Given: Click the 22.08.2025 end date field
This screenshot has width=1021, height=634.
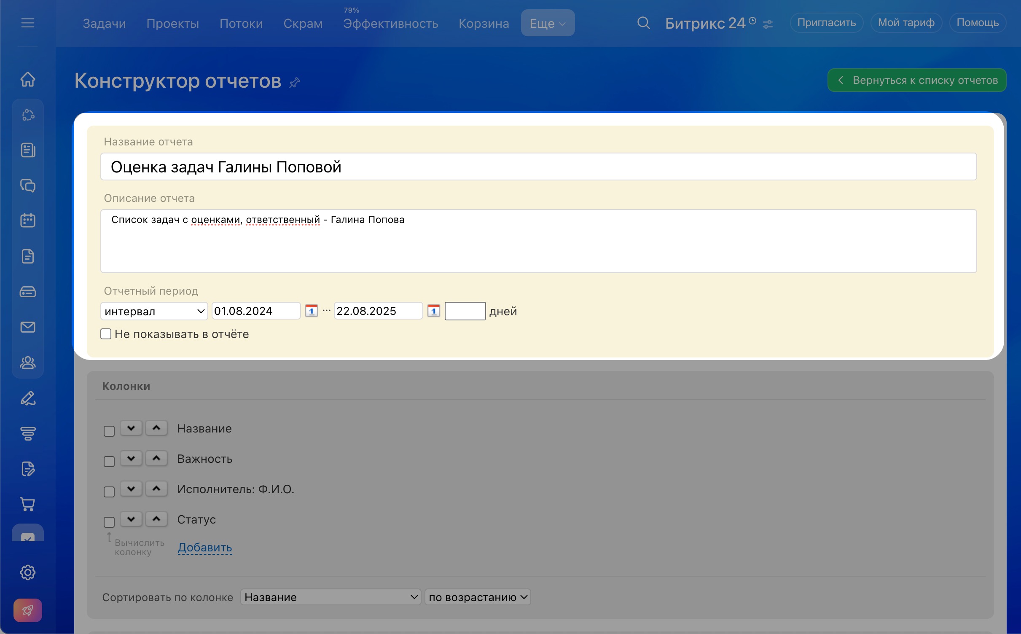Looking at the screenshot, I should tap(378, 311).
